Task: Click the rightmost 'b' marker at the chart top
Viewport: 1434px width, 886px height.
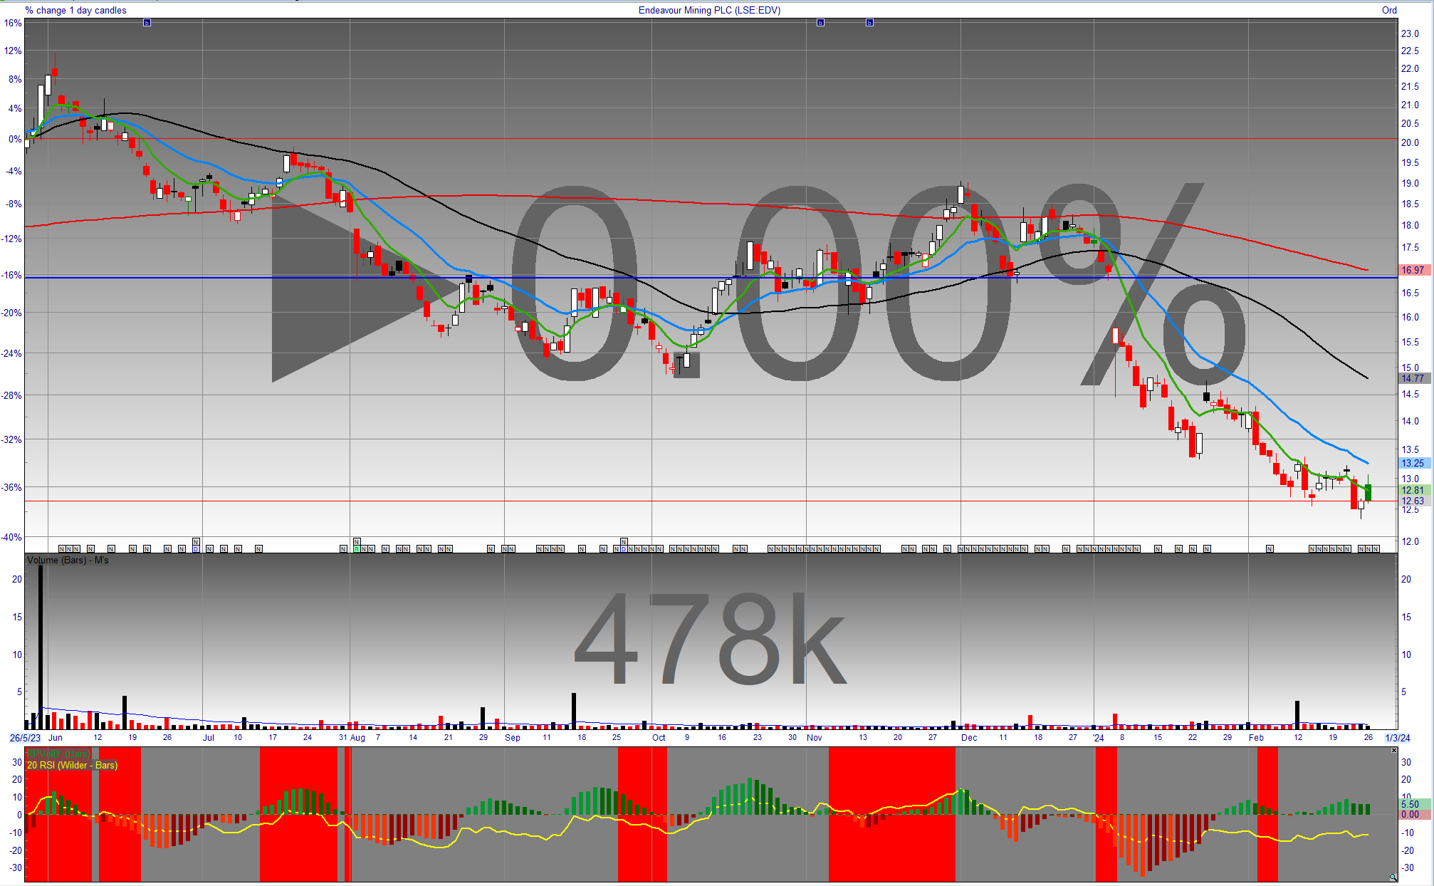Action: pyautogui.click(x=869, y=23)
